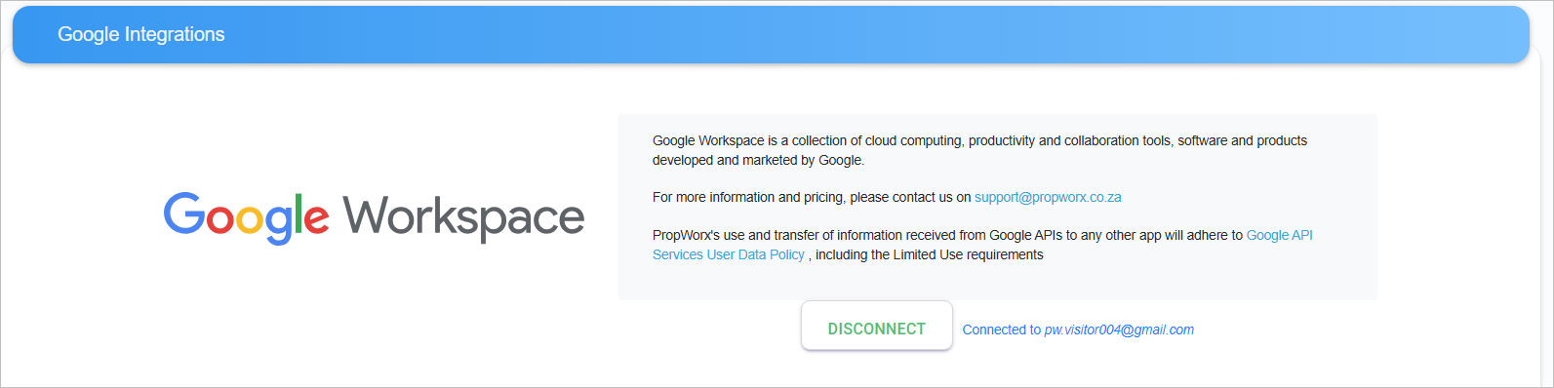Image resolution: width=1554 pixels, height=388 pixels.
Task: Click the "For more information and pricing" sentence
Action: coord(812,197)
